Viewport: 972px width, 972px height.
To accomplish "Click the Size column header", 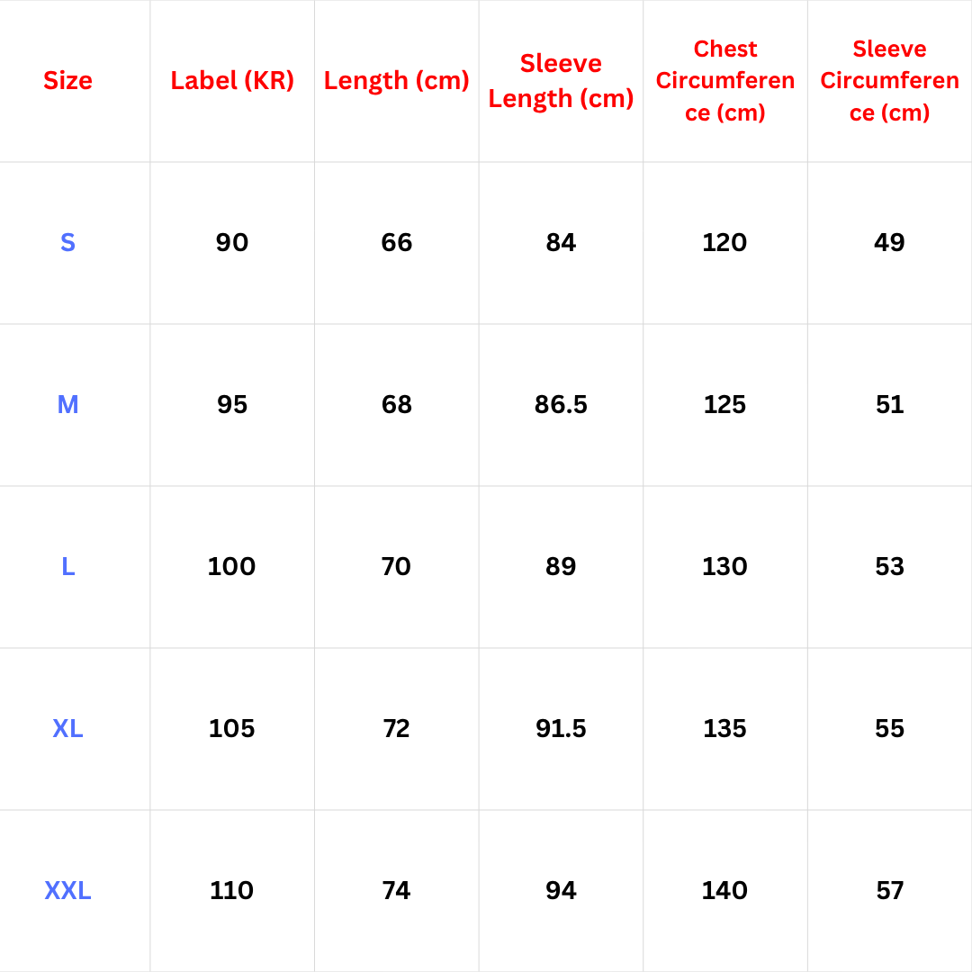I will point(67,81).
